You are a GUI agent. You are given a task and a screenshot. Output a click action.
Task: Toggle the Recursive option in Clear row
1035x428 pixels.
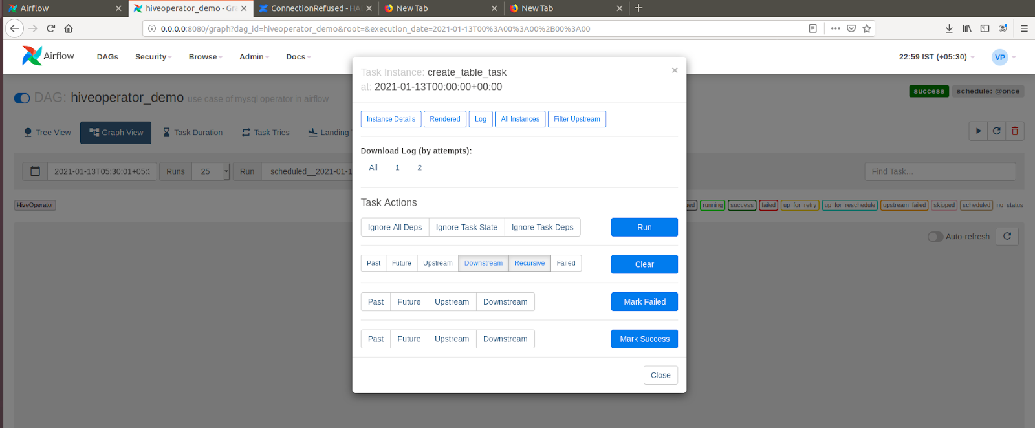[529, 263]
